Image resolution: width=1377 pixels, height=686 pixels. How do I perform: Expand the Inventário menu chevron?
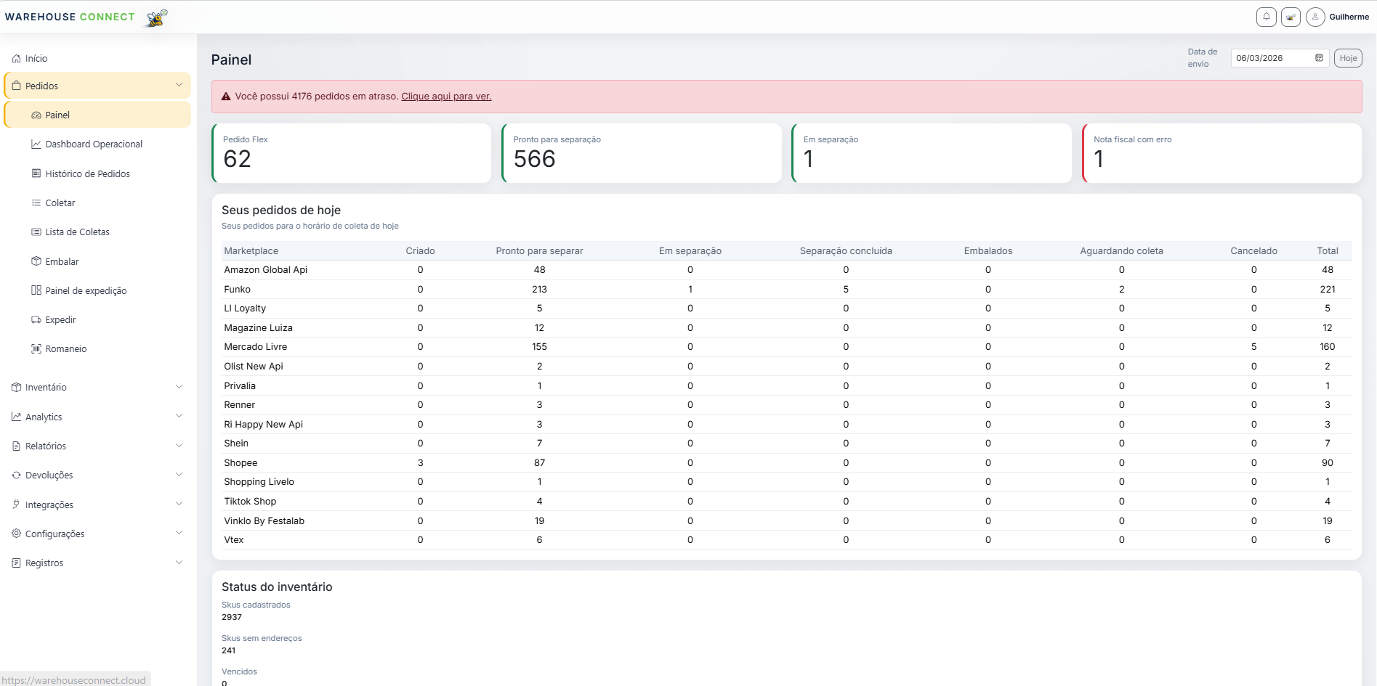tap(179, 387)
